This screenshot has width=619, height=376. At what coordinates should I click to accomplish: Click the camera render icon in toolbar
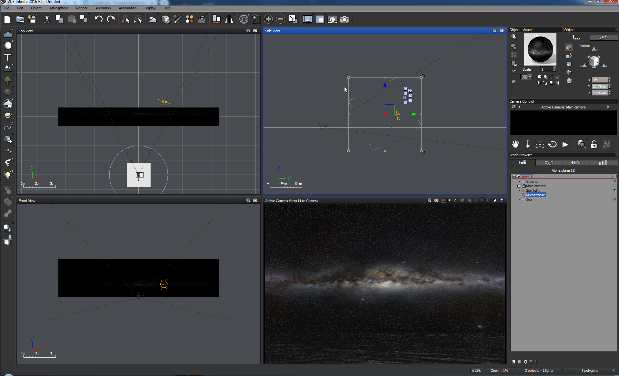click(344, 19)
